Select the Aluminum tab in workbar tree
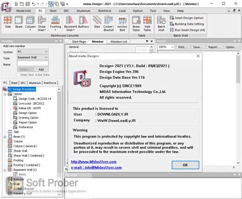The image size is (242, 199). [35, 83]
